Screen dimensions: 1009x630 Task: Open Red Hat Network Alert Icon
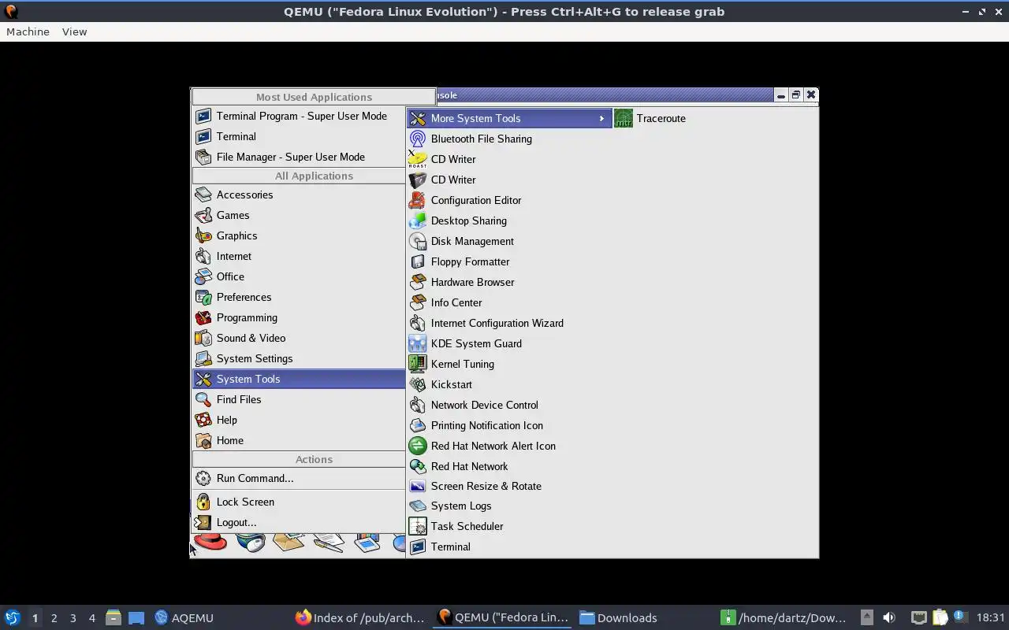click(509, 446)
